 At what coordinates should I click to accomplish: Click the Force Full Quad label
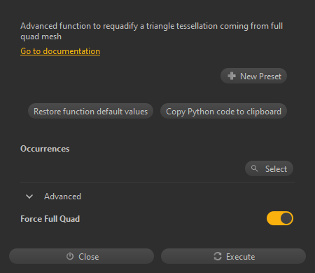[50, 219]
